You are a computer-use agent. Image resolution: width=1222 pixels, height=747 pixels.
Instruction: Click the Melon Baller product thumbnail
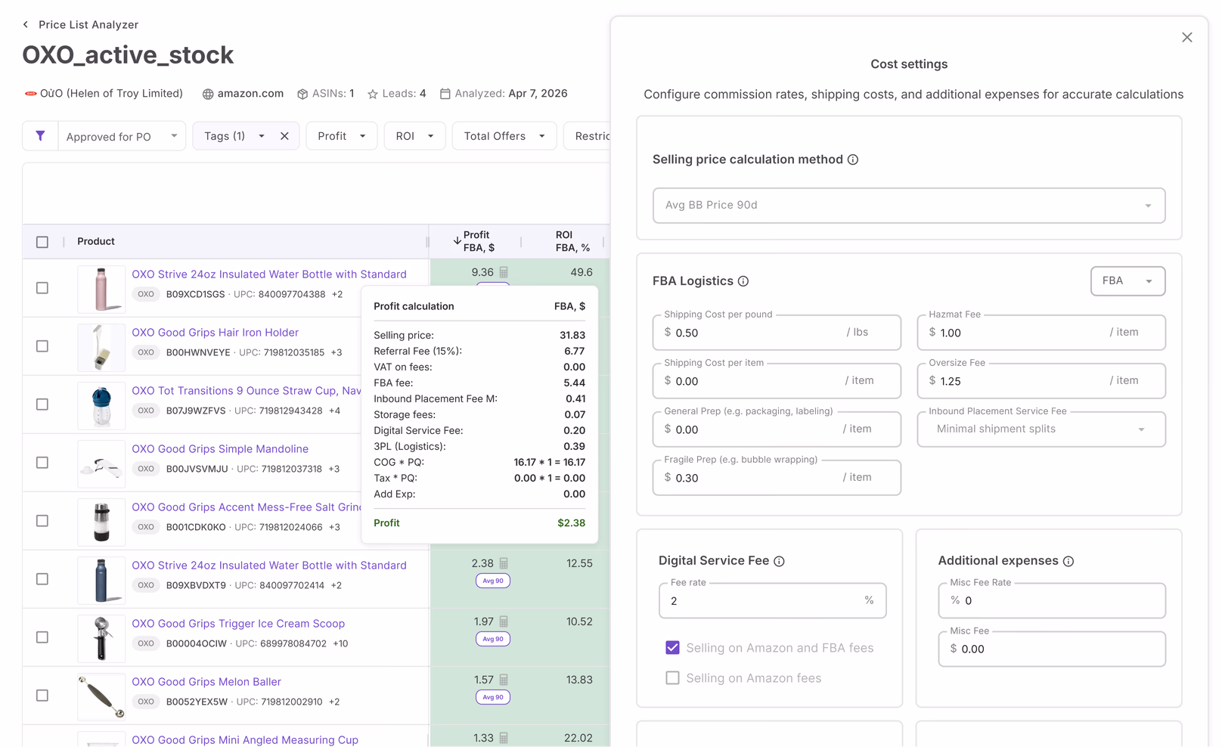click(x=101, y=696)
